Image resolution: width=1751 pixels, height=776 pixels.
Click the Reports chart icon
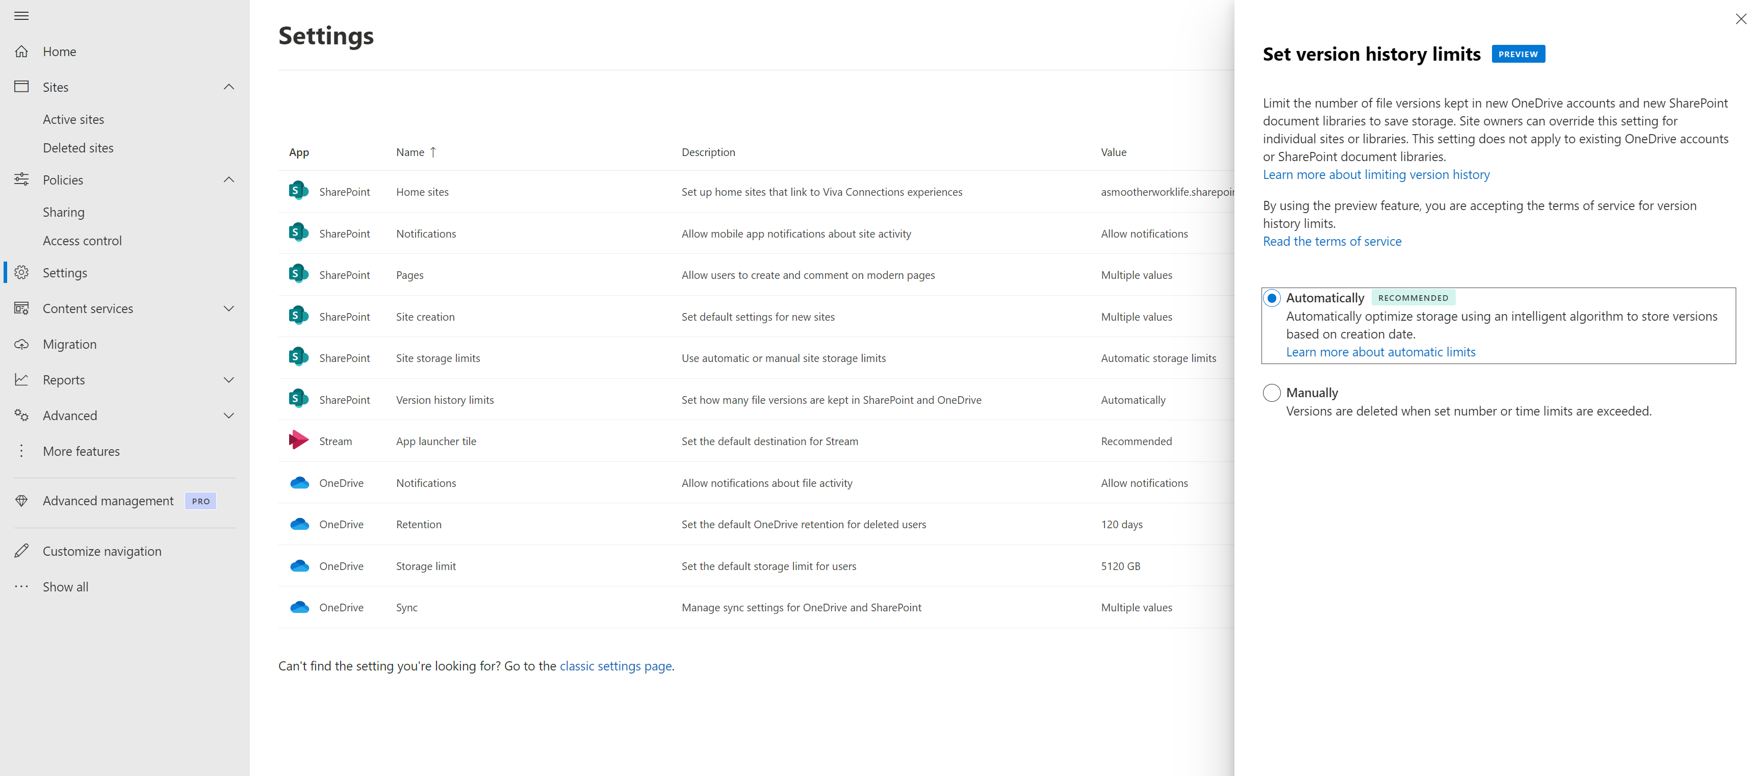point(21,380)
